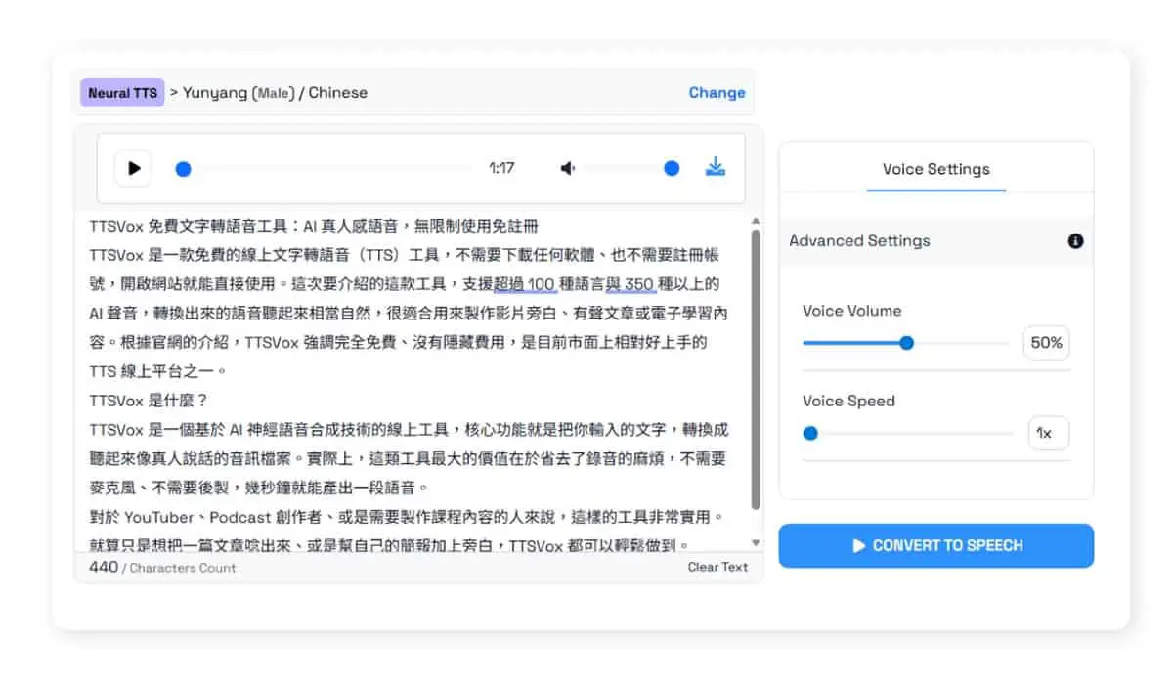Click the first line title of the text
This screenshot has width=1173, height=680.
coord(314,226)
